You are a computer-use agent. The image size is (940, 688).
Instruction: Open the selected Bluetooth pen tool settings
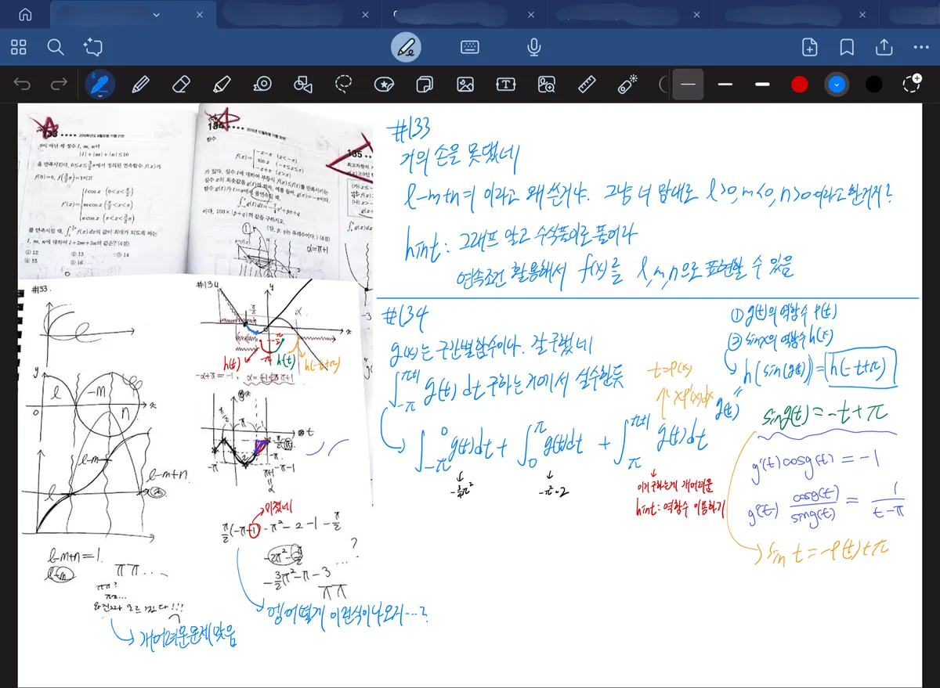[99, 85]
